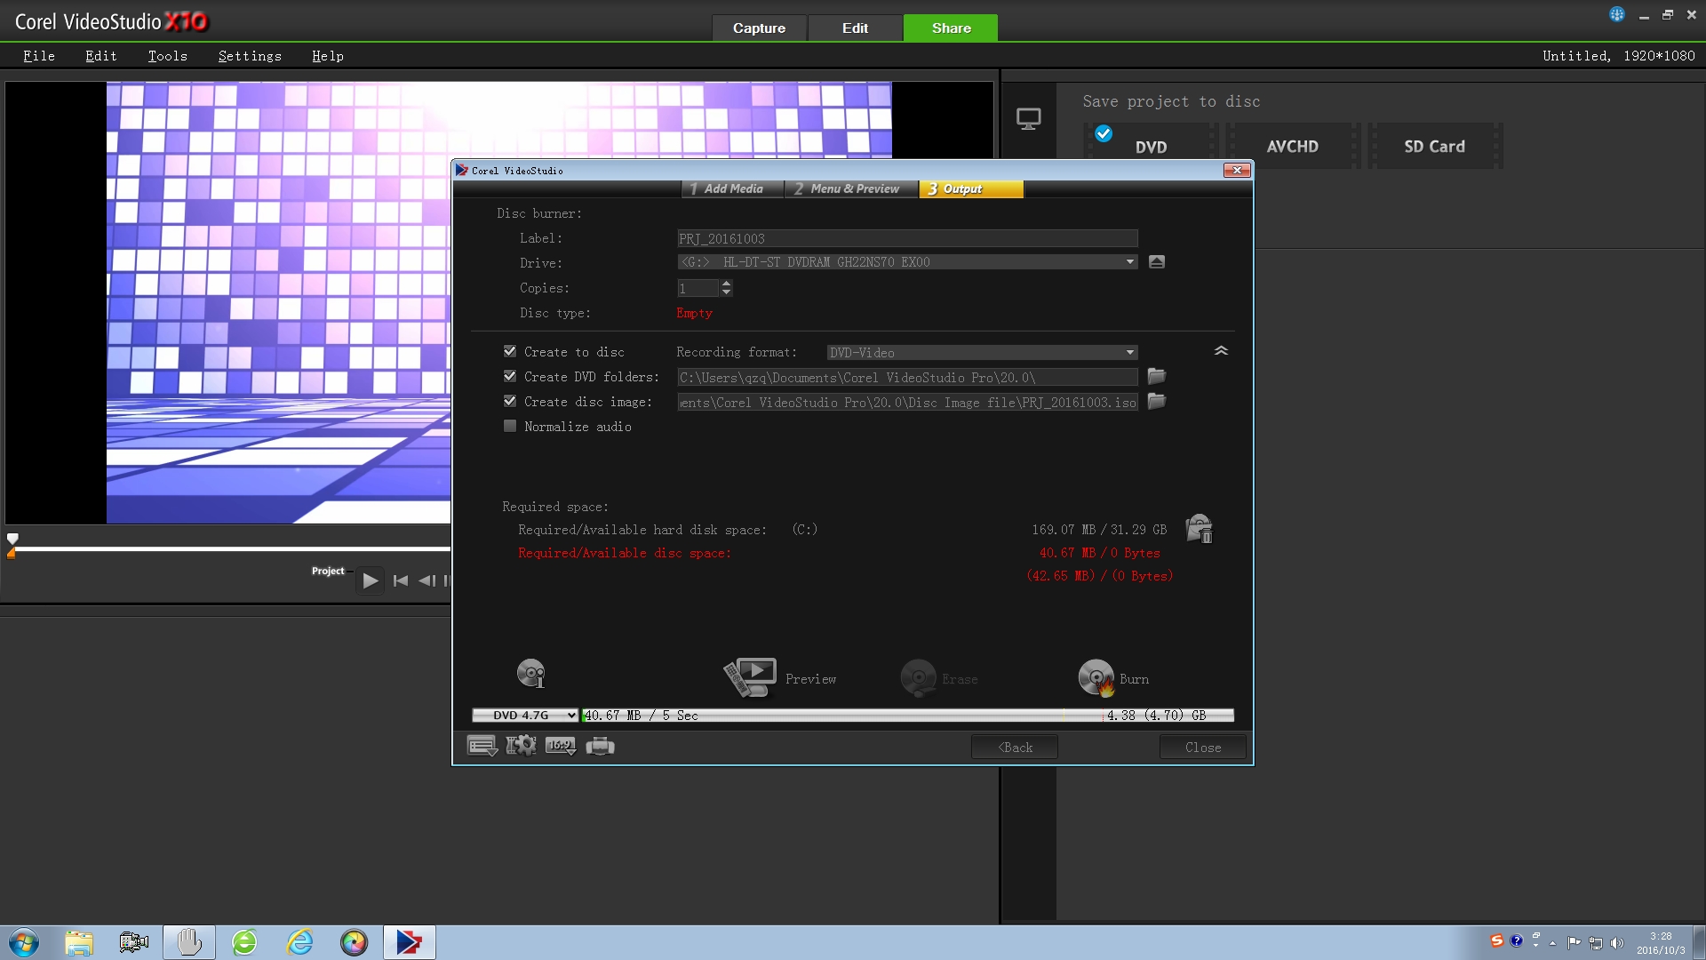Click the Corel VideoStudio taskbar icon
The height and width of the screenshot is (960, 1706).
(x=410, y=942)
